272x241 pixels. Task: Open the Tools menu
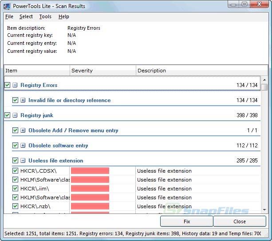pyautogui.click(x=45, y=16)
